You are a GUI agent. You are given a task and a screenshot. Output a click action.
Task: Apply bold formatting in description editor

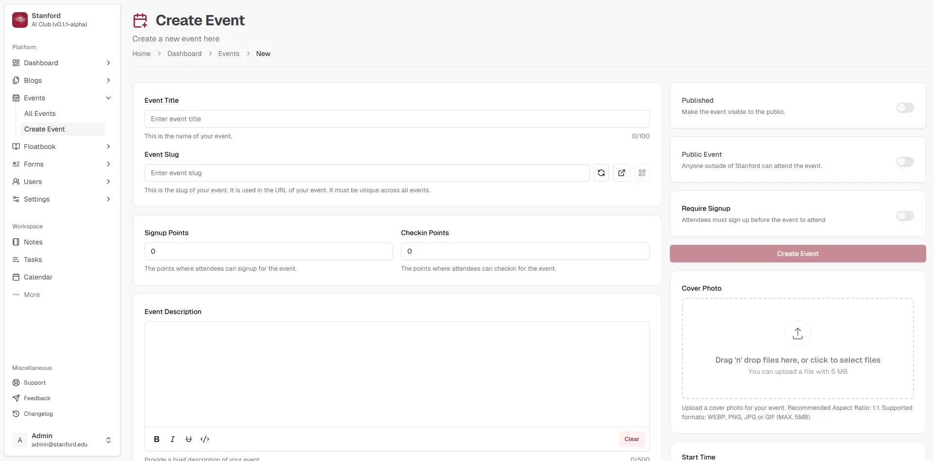(157, 439)
